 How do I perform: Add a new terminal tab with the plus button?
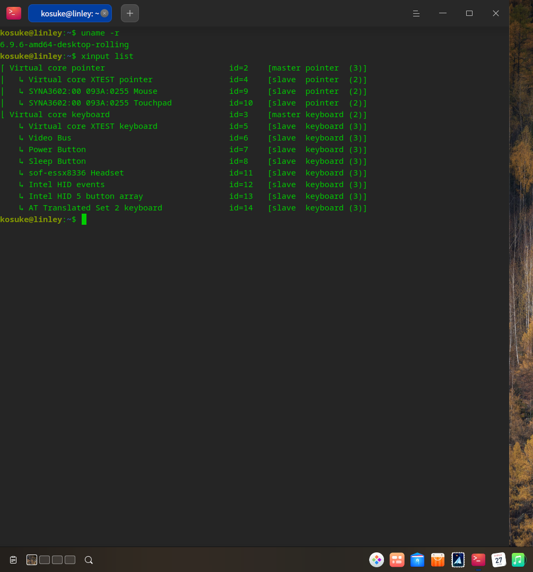click(x=130, y=13)
